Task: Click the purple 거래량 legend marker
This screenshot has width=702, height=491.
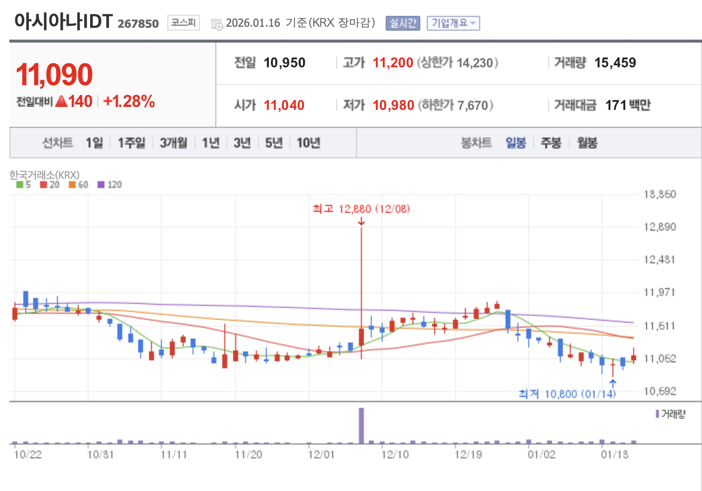Action: 657,414
